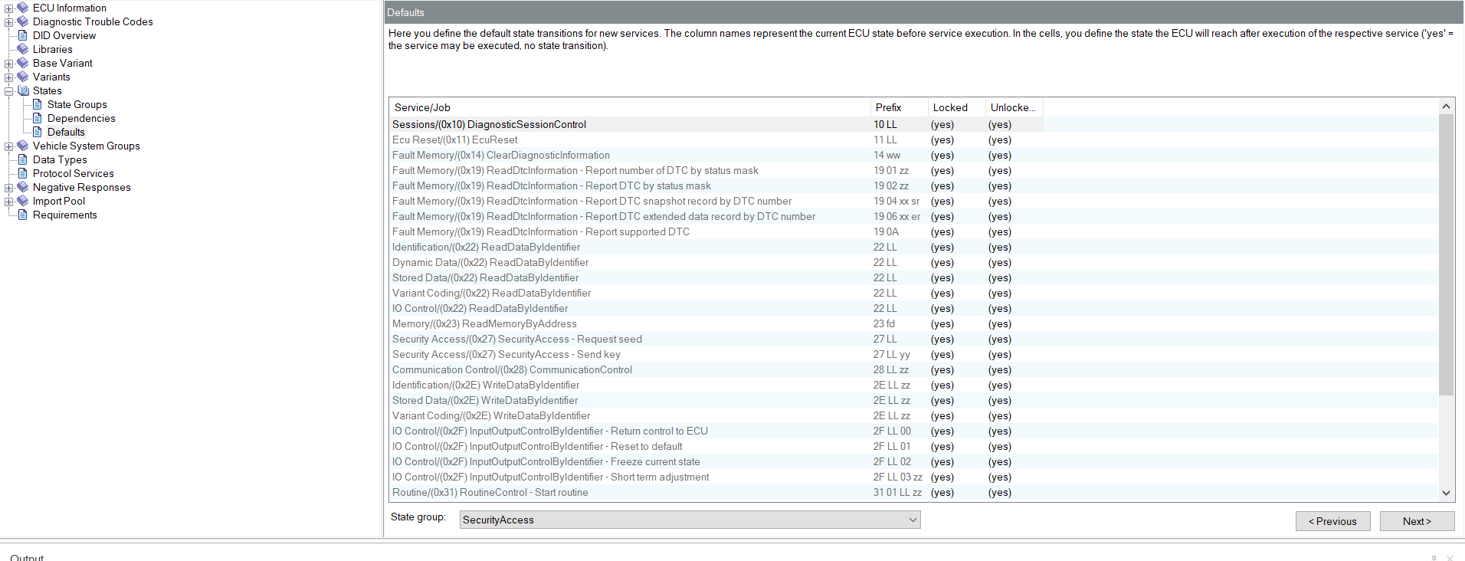Click the Unlocked column header
The height and width of the screenshot is (561, 1465).
point(1014,107)
